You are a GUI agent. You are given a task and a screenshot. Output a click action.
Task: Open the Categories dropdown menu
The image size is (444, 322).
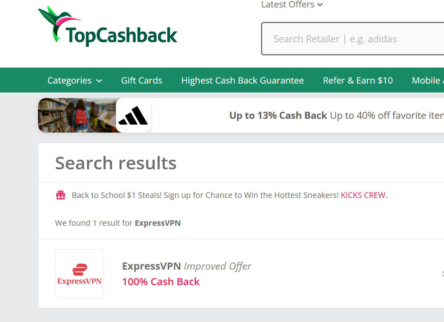coord(75,81)
